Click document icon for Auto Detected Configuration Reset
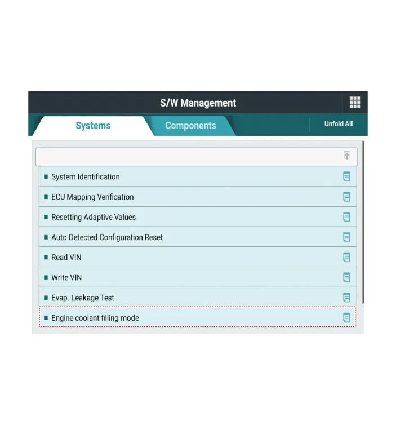This screenshot has height=425, width=396. (x=346, y=237)
